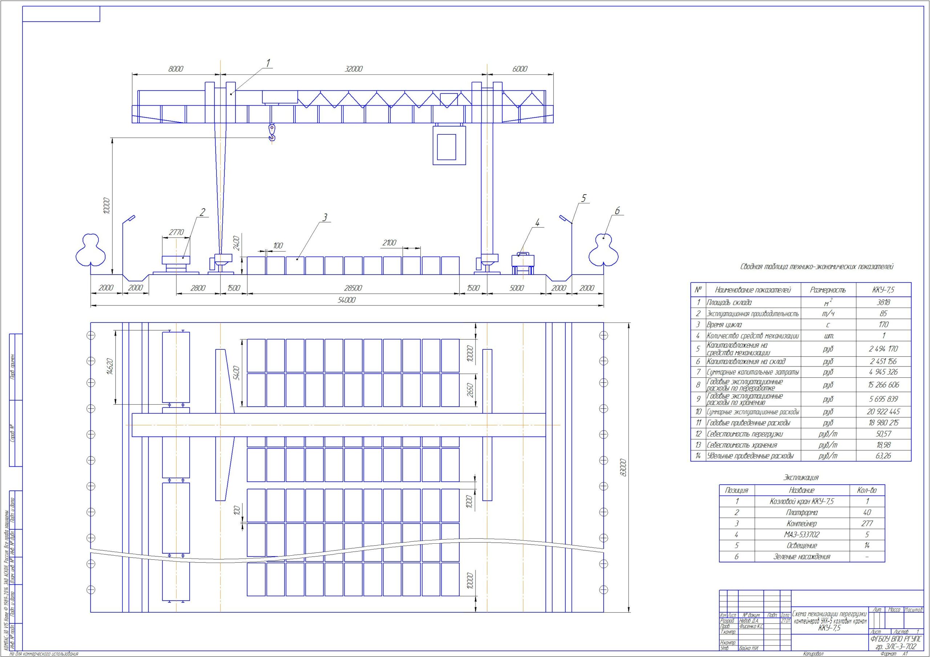This screenshot has width=930, height=657.
Task: Click callout number 5 for the lamp post
Action: (x=584, y=198)
